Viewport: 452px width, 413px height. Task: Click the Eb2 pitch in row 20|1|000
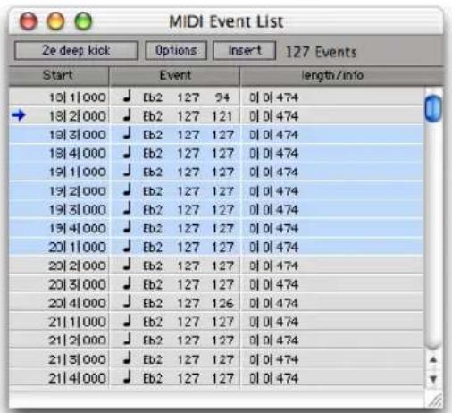pyautogui.click(x=153, y=247)
